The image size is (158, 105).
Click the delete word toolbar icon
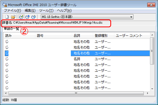(x=33, y=17)
